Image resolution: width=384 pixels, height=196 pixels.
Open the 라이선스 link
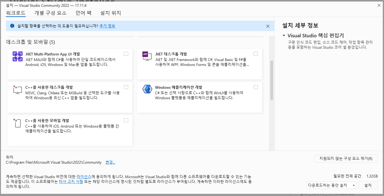[84, 177]
